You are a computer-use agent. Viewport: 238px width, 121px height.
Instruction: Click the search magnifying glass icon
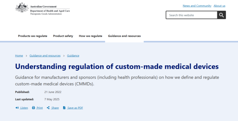point(221,15)
